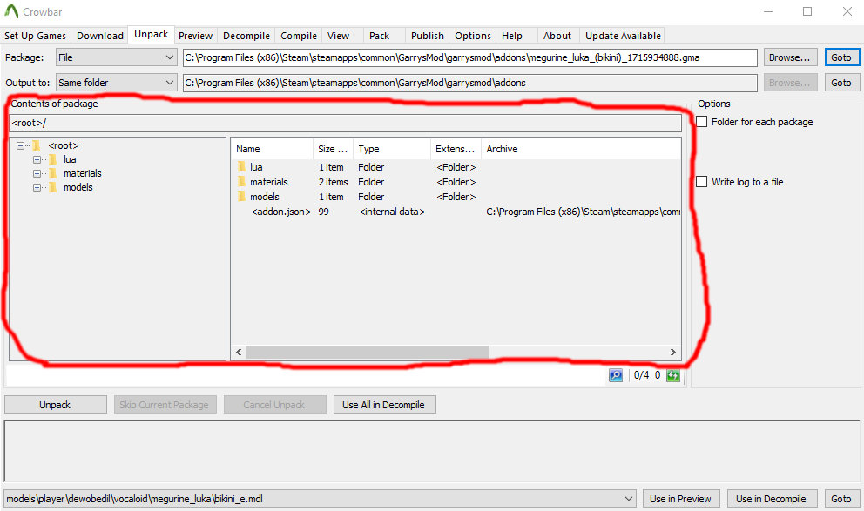
Task: Click the green refresh icon near file count
Action: 672,375
